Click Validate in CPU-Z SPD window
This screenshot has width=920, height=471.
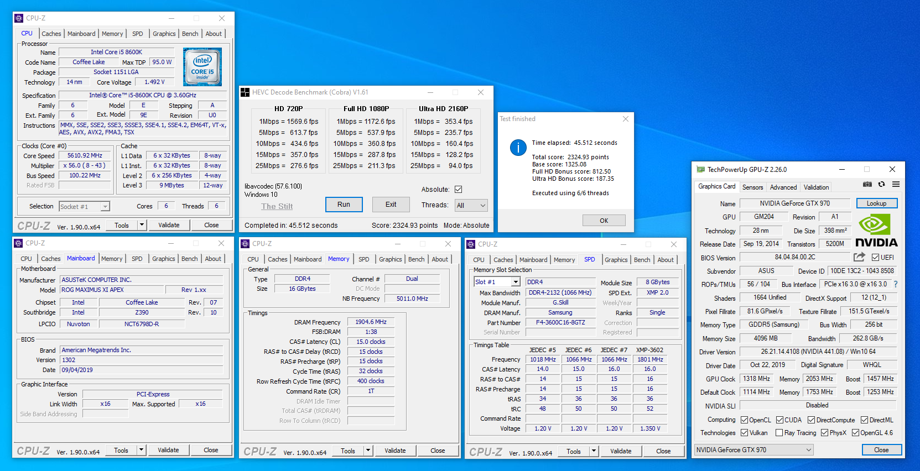click(x=621, y=451)
